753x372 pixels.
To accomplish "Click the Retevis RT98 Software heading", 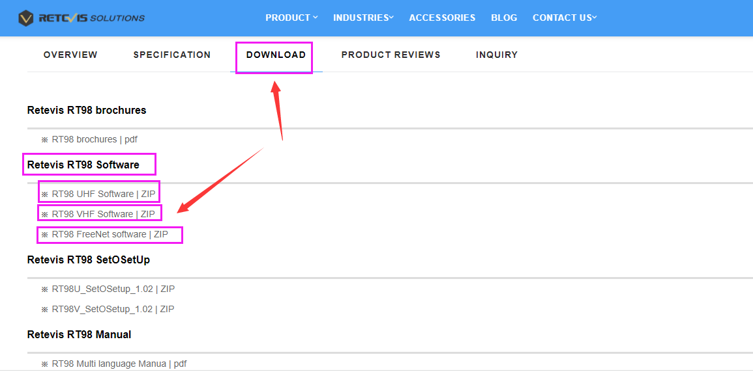I will point(83,165).
